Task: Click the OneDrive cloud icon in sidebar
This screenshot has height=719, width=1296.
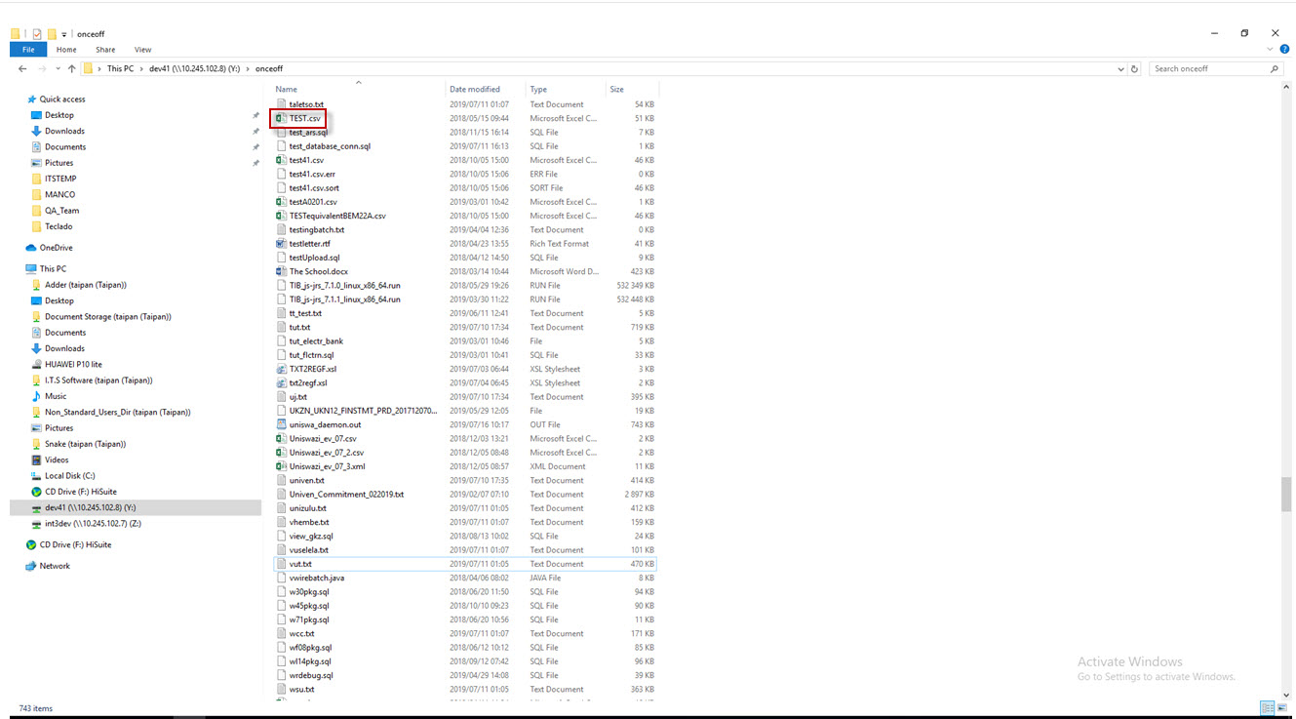Action: [x=31, y=248]
